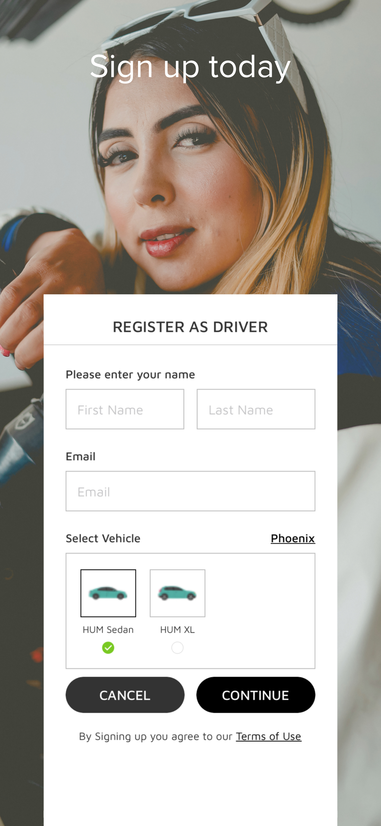Open the Terms of Use link
This screenshot has width=381, height=826.
[269, 736]
